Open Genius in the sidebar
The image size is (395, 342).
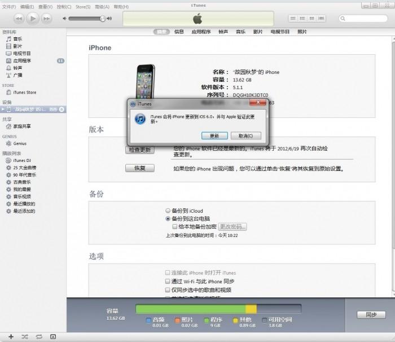(x=20, y=143)
